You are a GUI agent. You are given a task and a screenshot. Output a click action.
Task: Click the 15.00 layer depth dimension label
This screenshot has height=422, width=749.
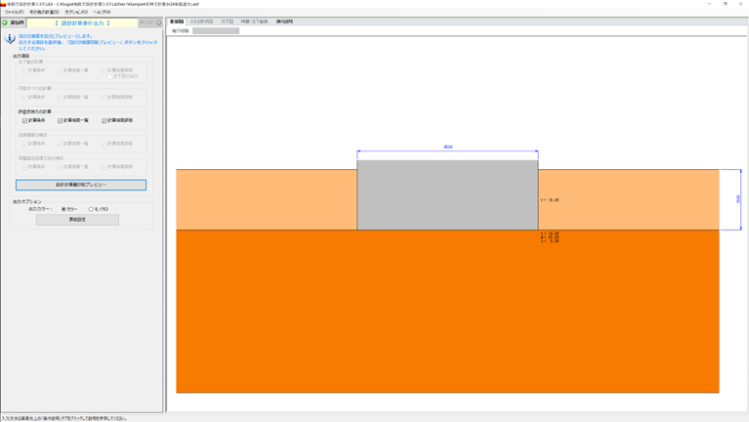[738, 199]
